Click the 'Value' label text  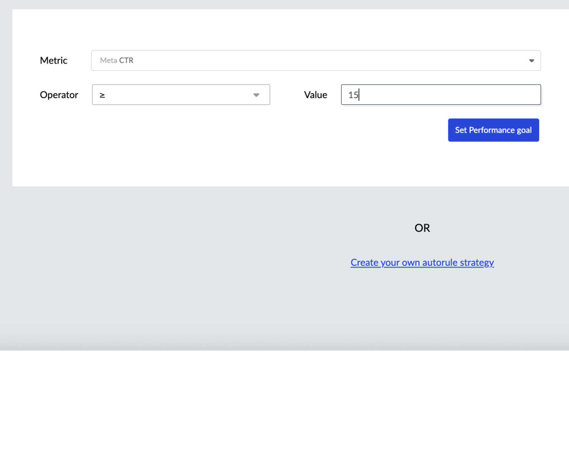315,95
